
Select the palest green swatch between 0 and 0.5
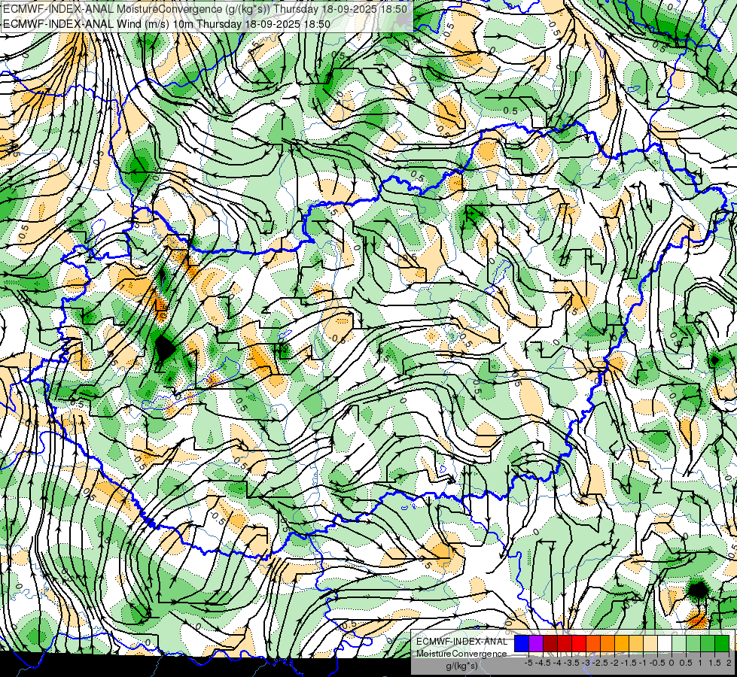[679, 643]
